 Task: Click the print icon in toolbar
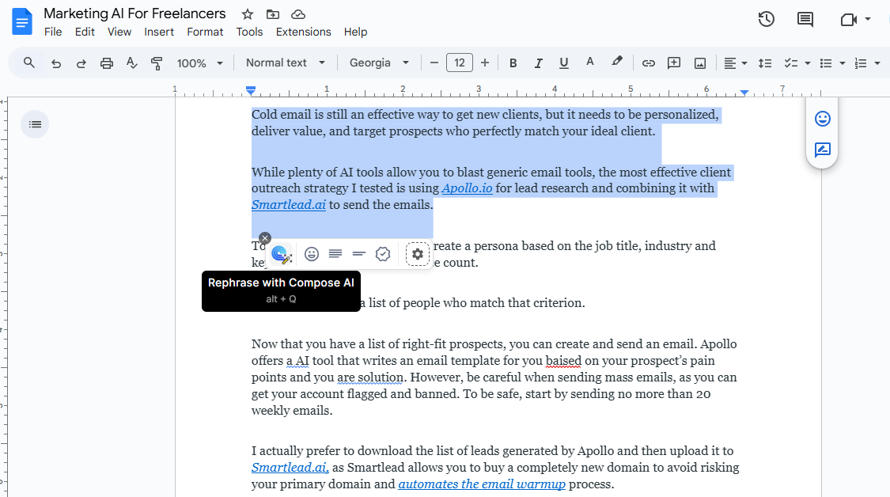coord(107,63)
